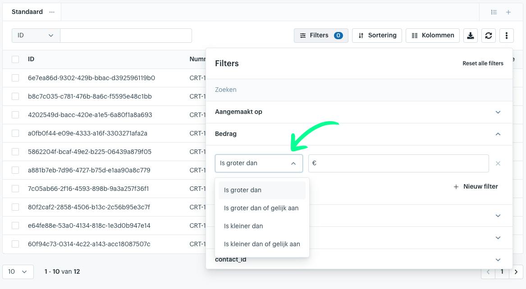Viewport: 526px width, 289px height.
Task: Choose 'Is kleiner dan' option
Action: (262, 226)
